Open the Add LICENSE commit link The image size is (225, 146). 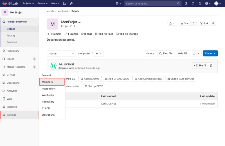[66, 64]
